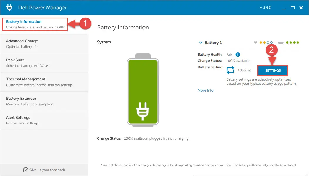Click the heart battery health icon

256,43
